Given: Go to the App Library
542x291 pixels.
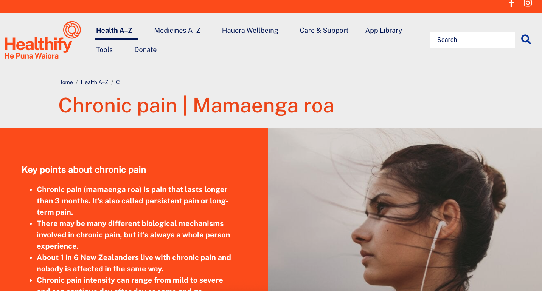Looking at the screenshot, I should point(384,31).
